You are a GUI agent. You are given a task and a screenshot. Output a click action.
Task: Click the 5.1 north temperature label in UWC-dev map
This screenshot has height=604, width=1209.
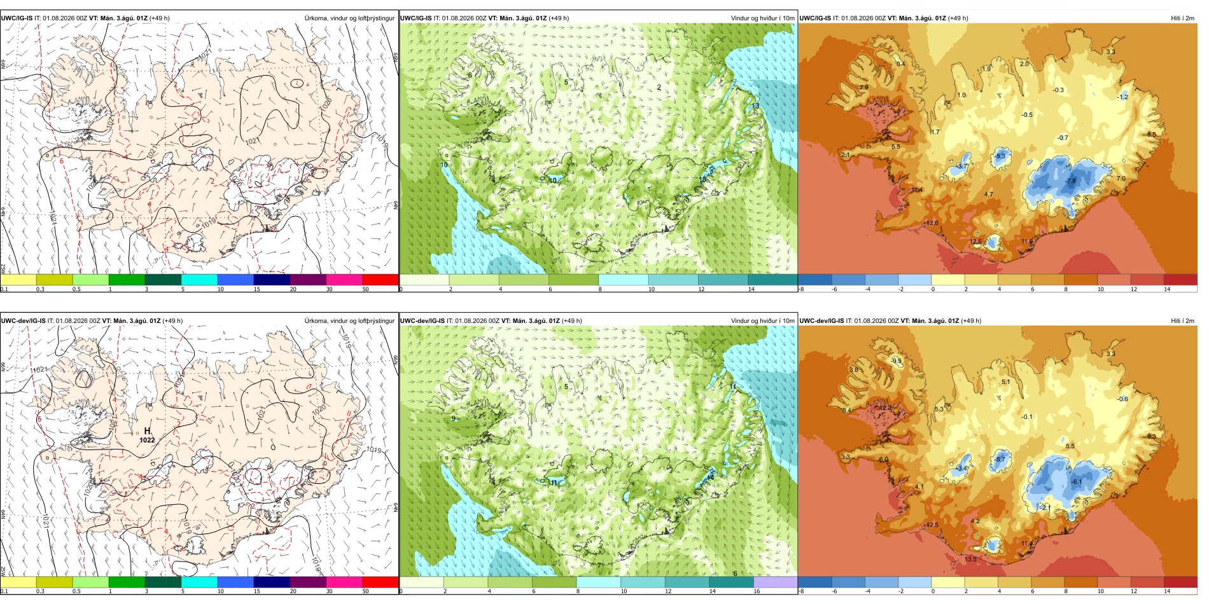click(1006, 382)
